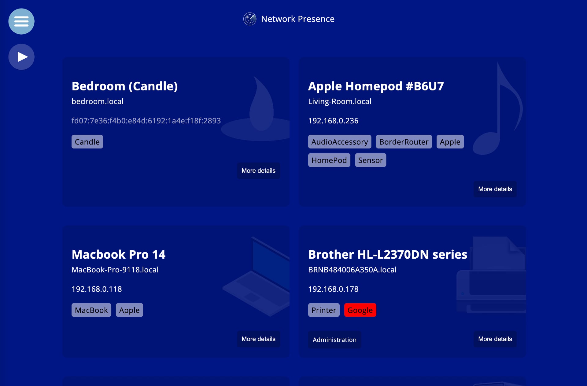Click the AudioAccessory tag
This screenshot has width=587, height=386.
coord(339,142)
